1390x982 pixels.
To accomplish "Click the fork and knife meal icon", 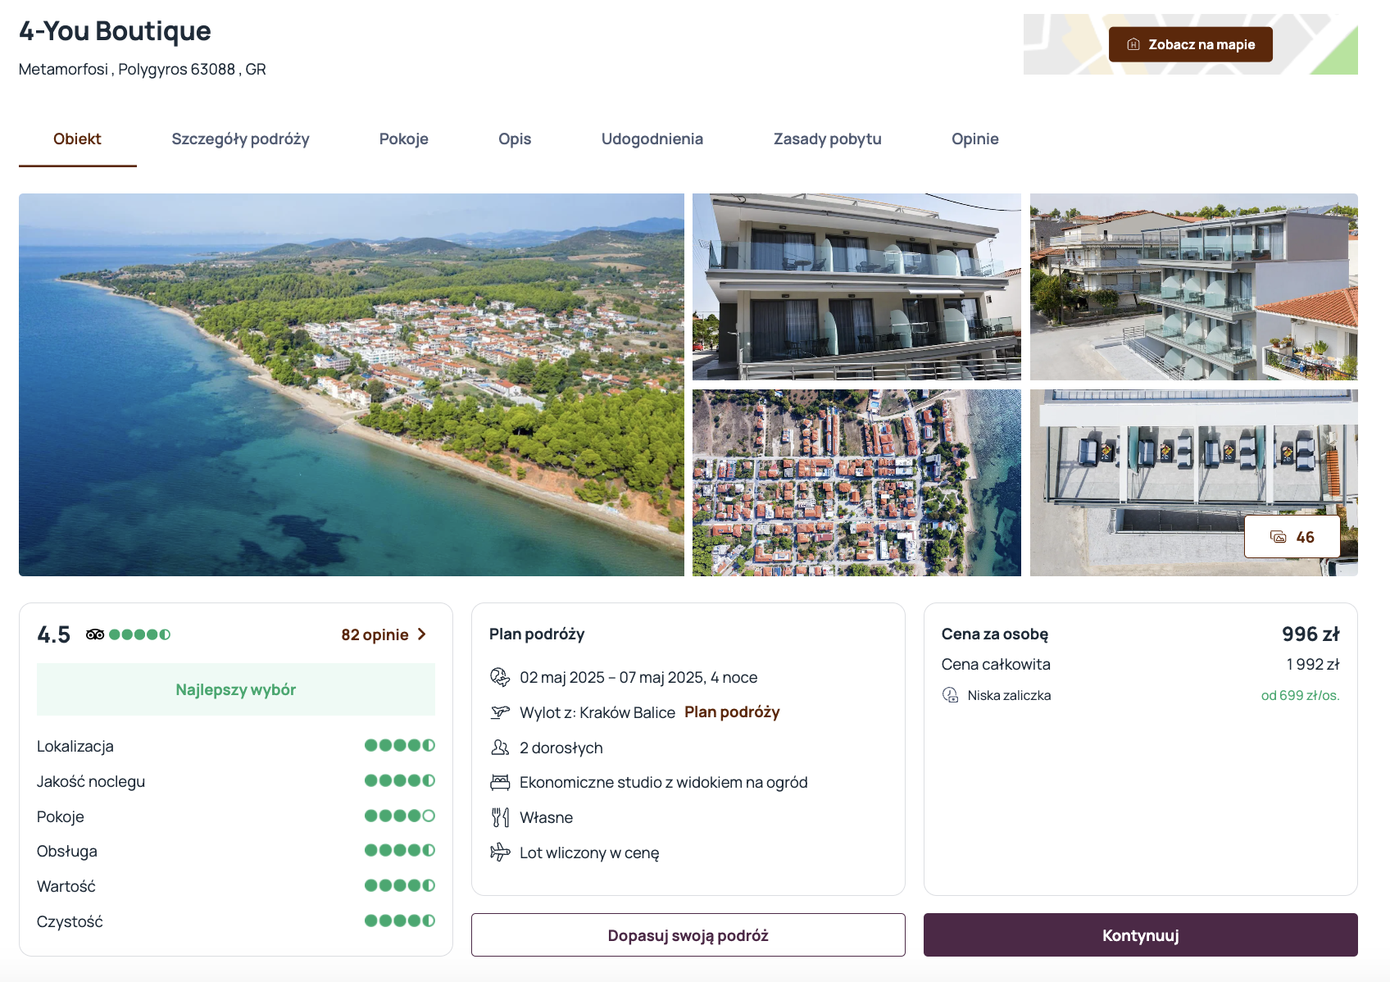I will 500,817.
